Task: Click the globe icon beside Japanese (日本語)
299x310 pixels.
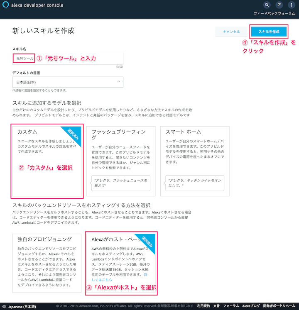Action: [x=4, y=307]
